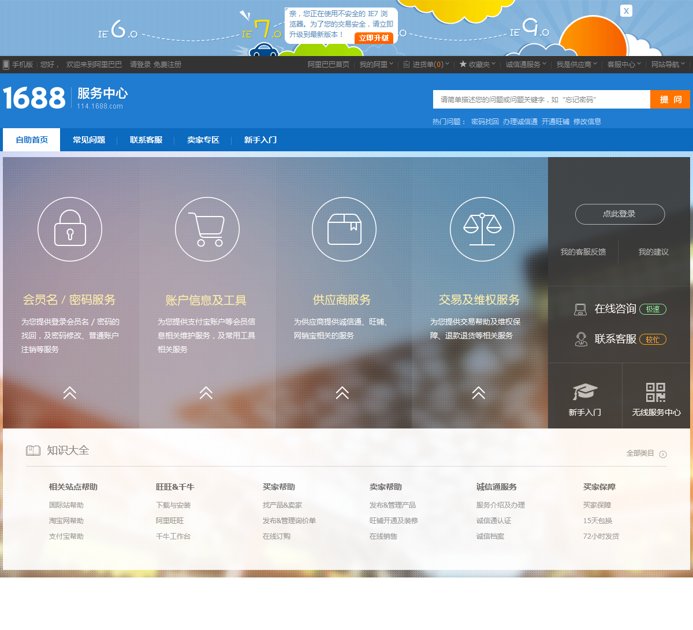
Task: Click the search question input field
Action: click(x=542, y=99)
